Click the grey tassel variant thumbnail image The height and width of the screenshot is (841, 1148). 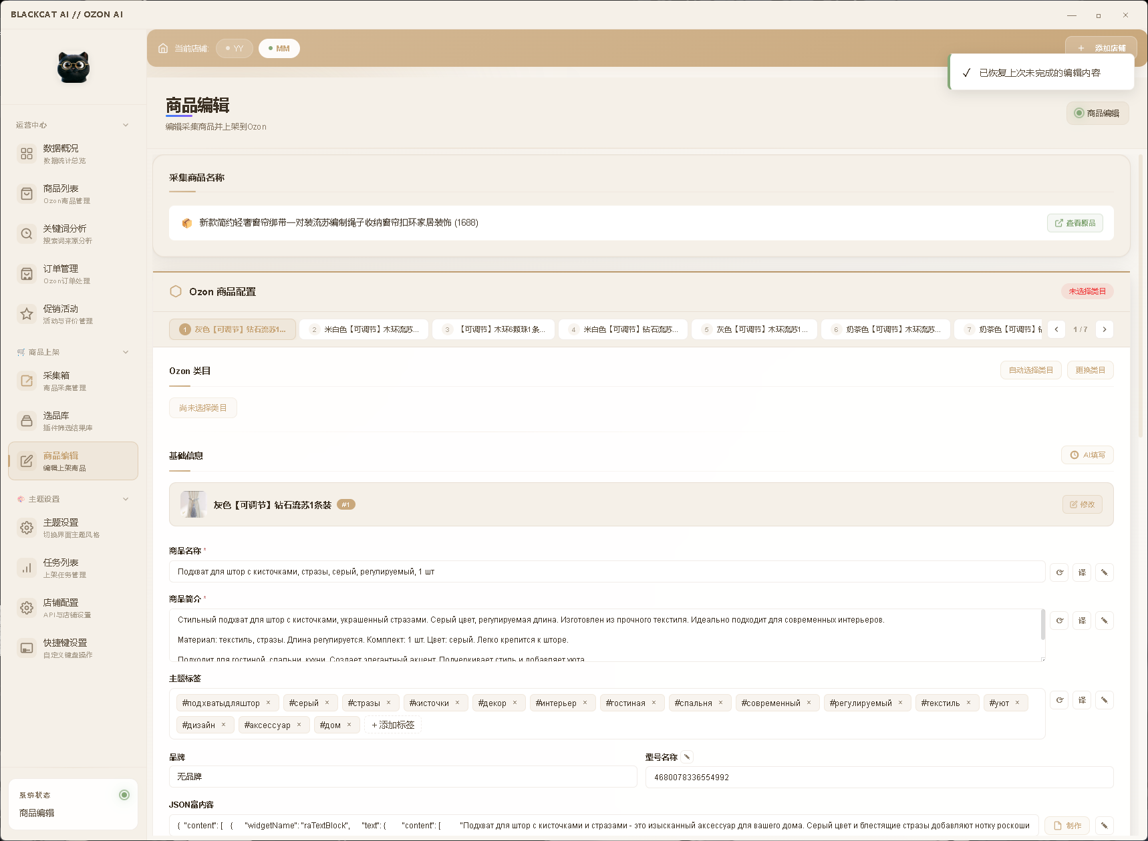(x=193, y=504)
